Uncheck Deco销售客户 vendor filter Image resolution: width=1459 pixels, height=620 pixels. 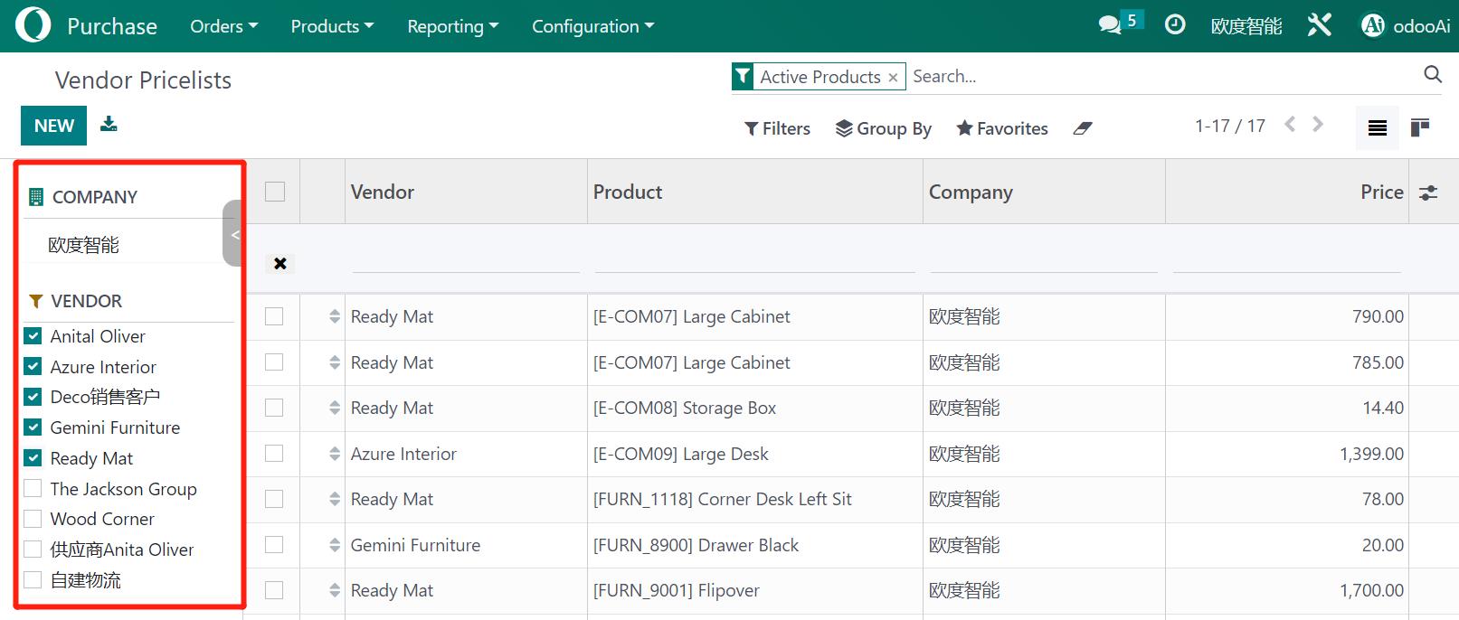point(33,396)
